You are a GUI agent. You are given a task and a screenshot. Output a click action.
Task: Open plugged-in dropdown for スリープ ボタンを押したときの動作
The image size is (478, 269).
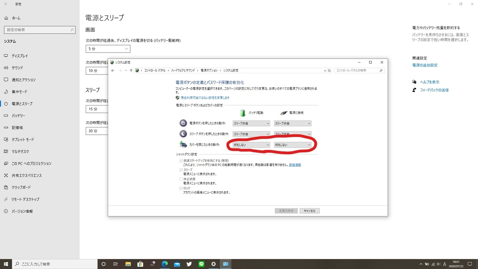click(292, 134)
